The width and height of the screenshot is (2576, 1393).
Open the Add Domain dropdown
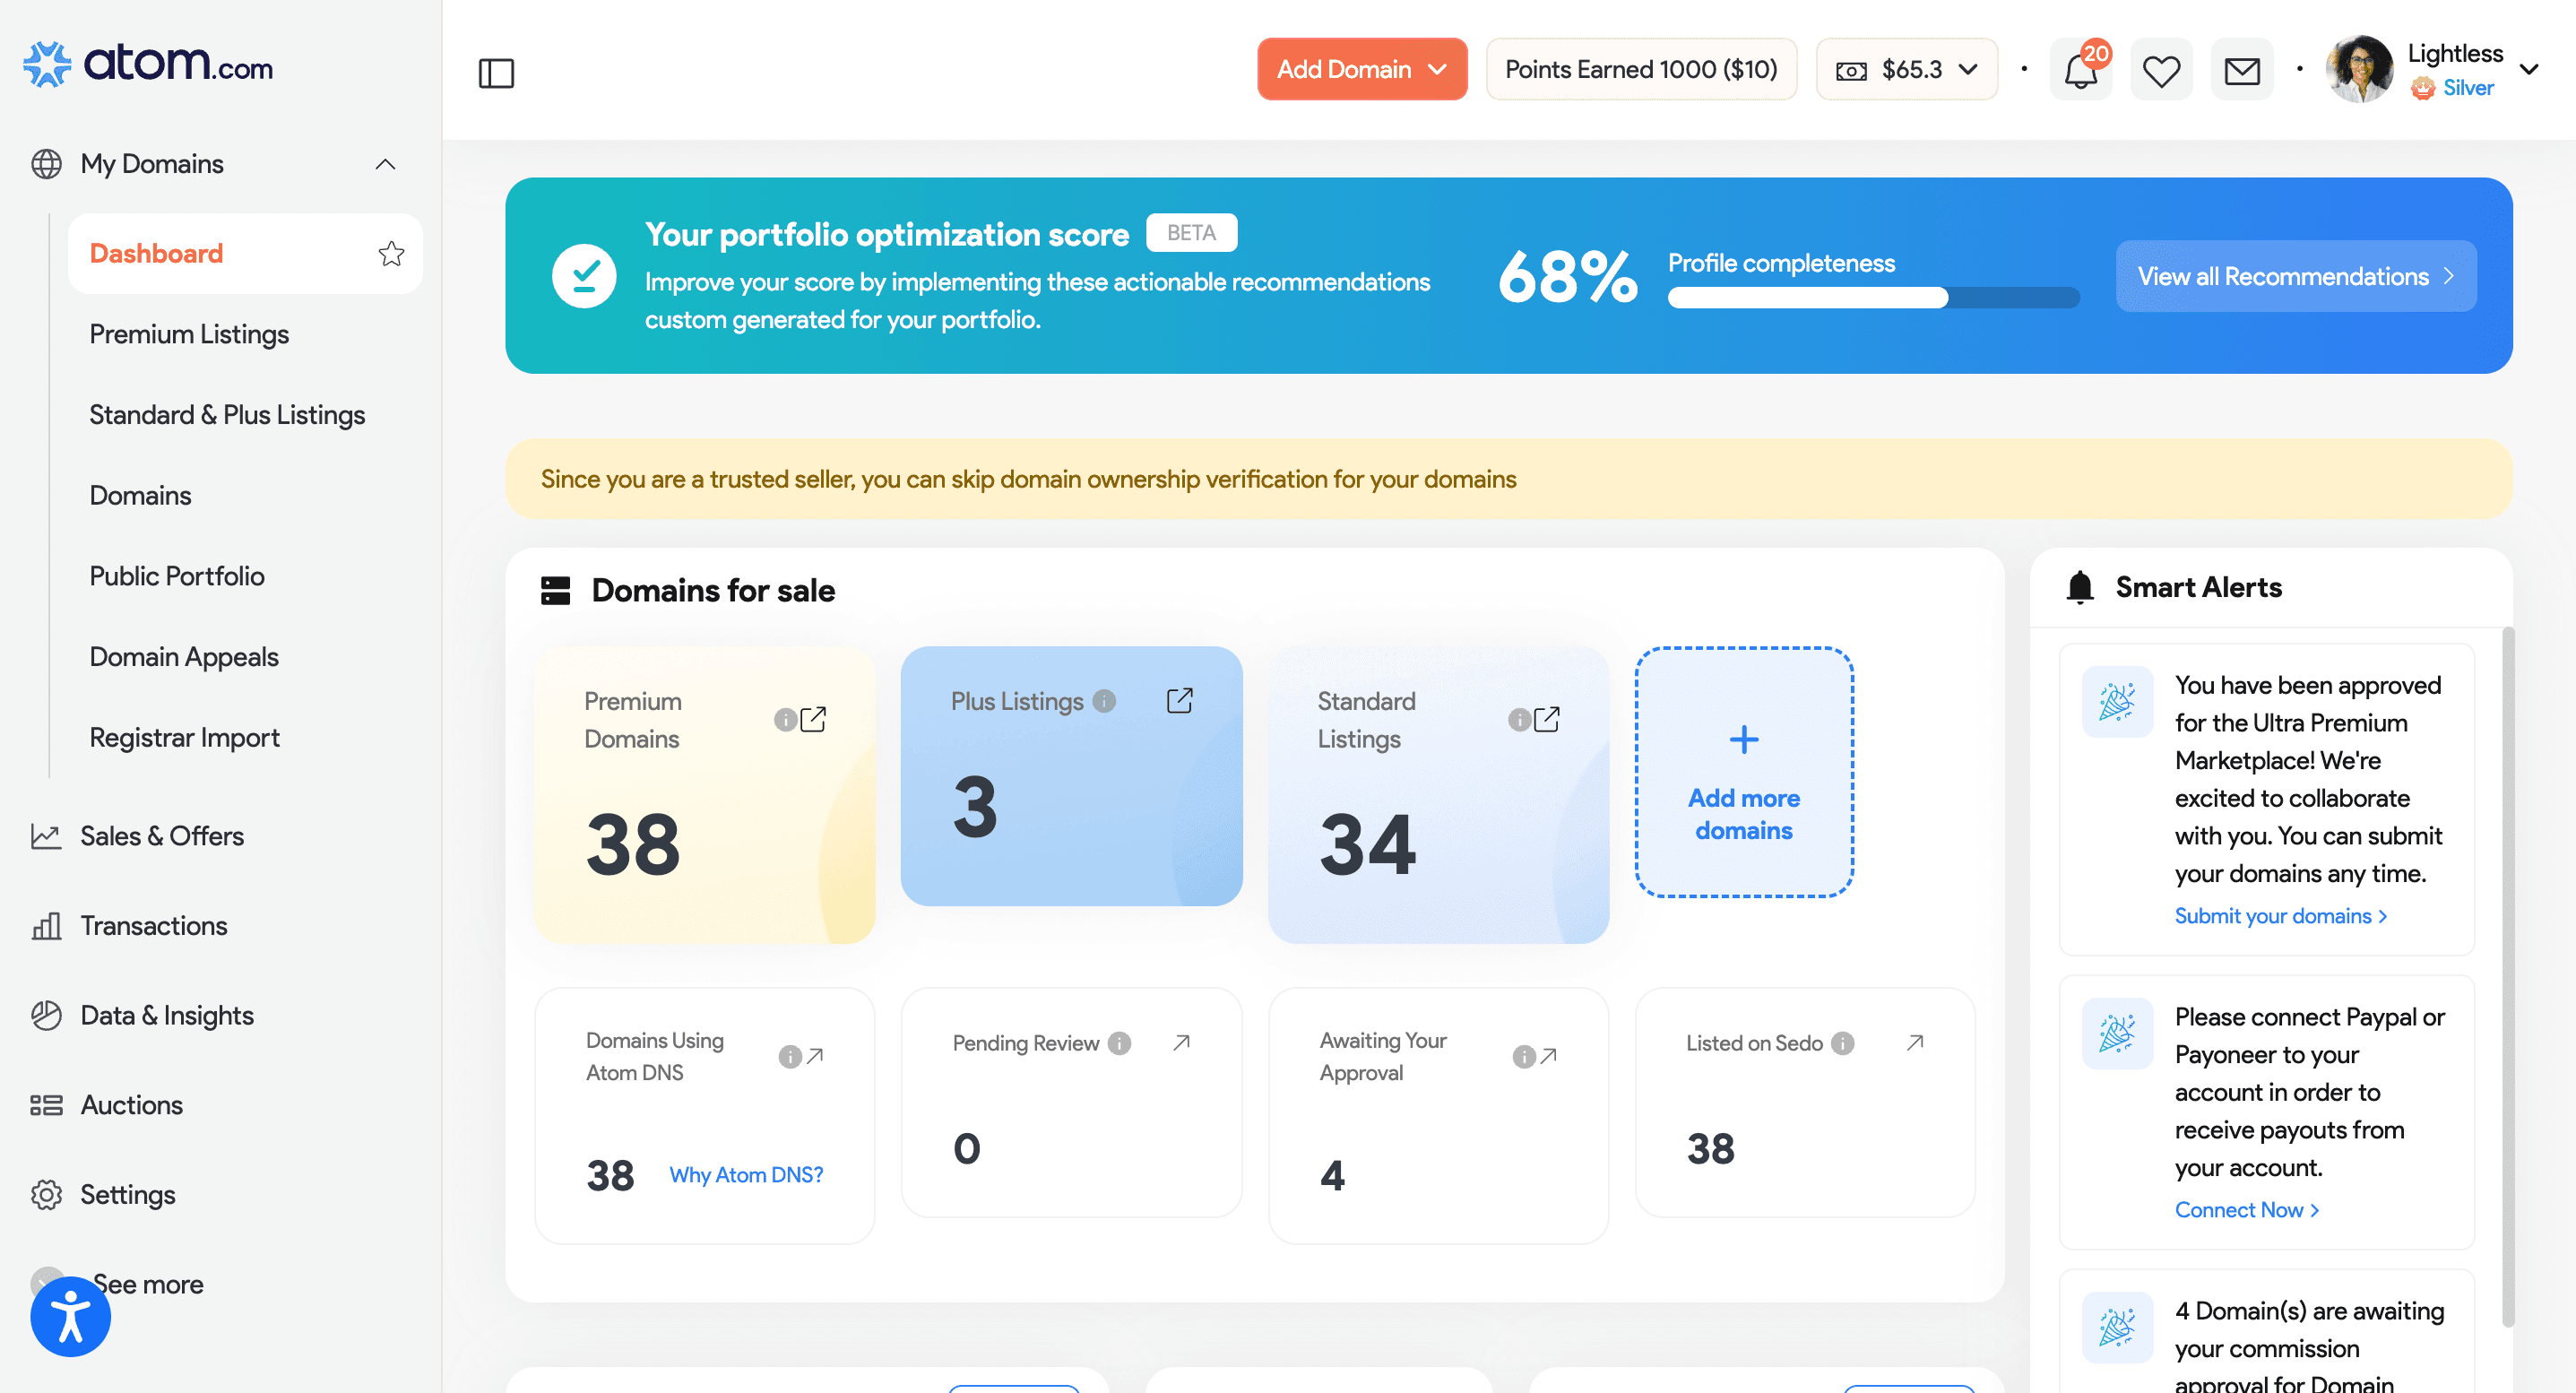pos(1362,69)
